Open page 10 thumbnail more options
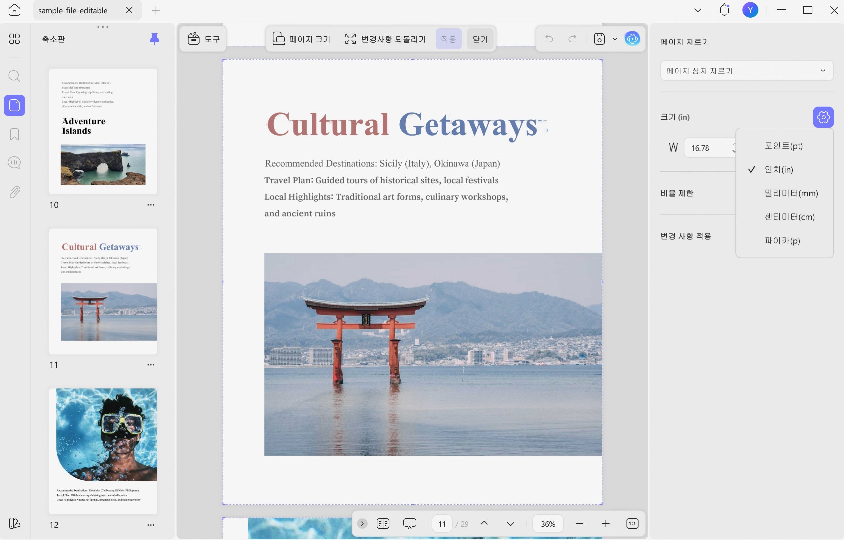The height and width of the screenshot is (540, 844). (151, 205)
